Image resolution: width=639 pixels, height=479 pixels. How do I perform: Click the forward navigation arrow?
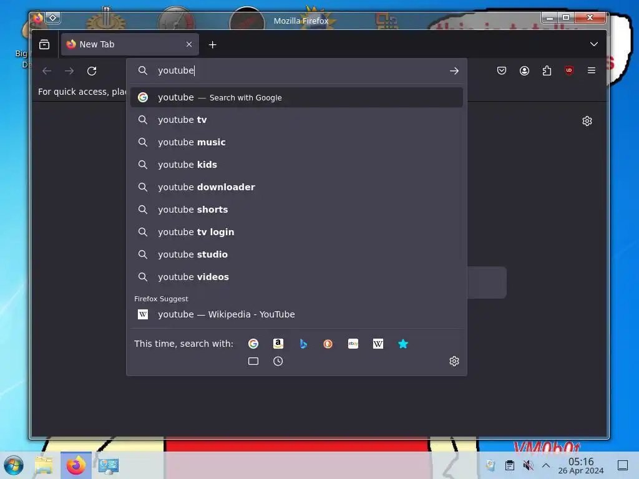click(69, 71)
